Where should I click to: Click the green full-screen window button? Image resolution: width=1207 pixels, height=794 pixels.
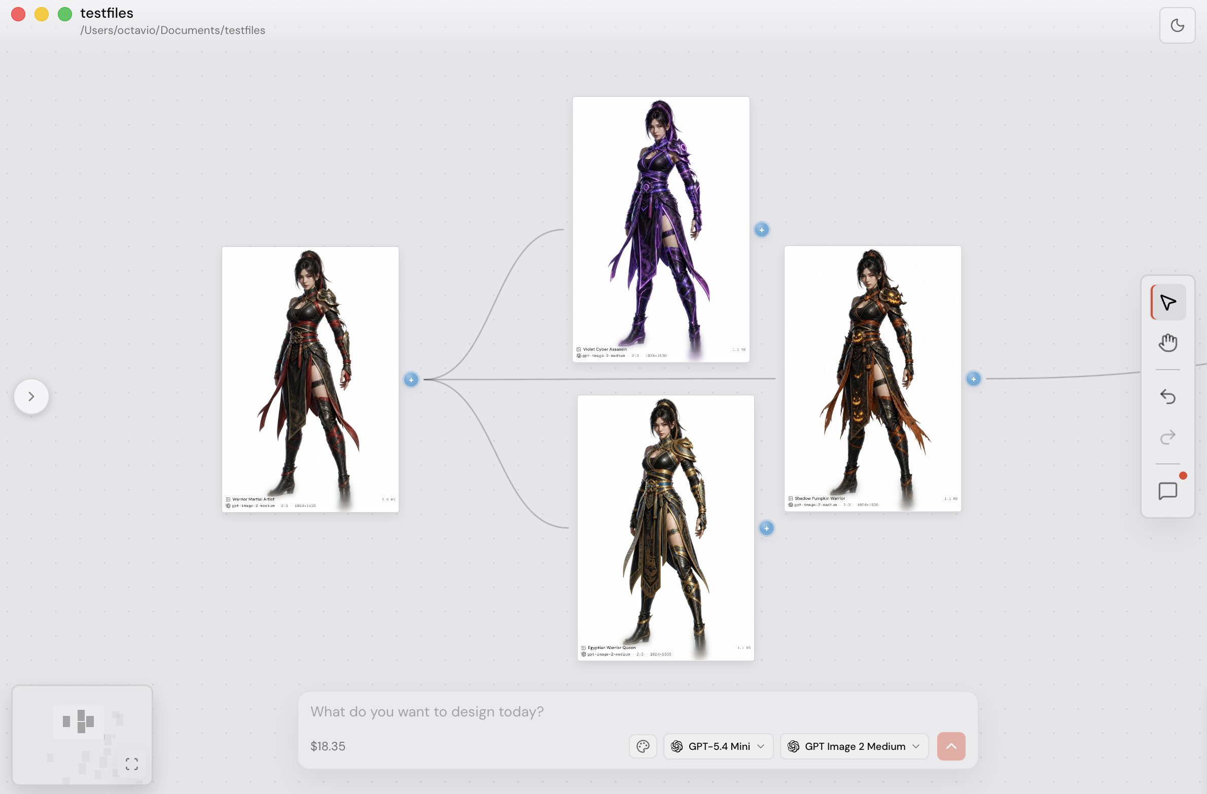[x=65, y=14]
